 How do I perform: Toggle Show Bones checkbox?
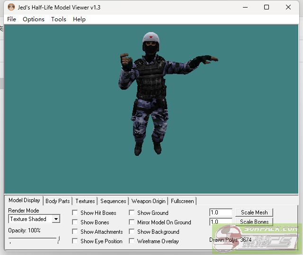(x=75, y=222)
